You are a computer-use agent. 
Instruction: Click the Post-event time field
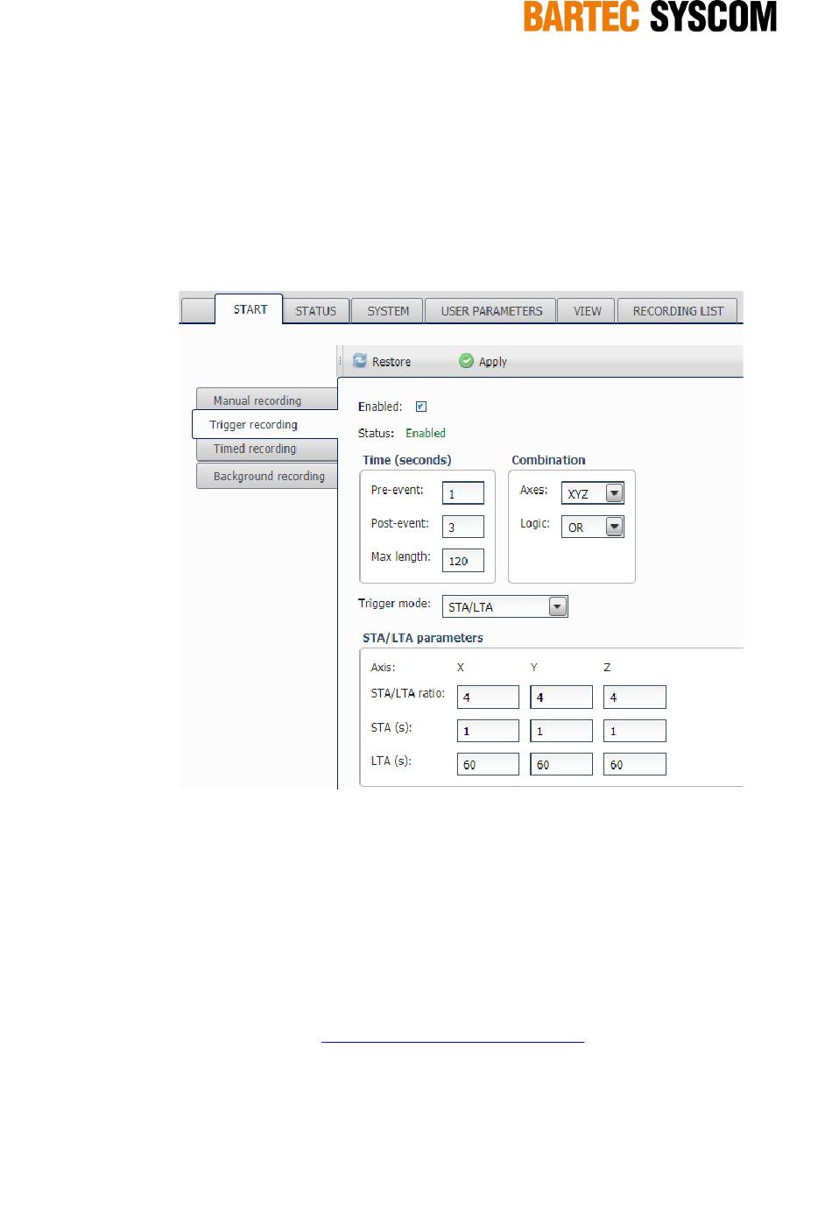pyautogui.click(x=462, y=527)
